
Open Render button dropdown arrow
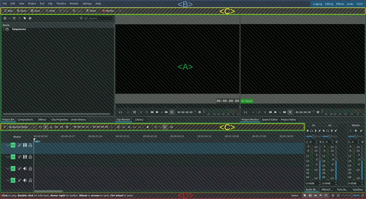point(120,11)
